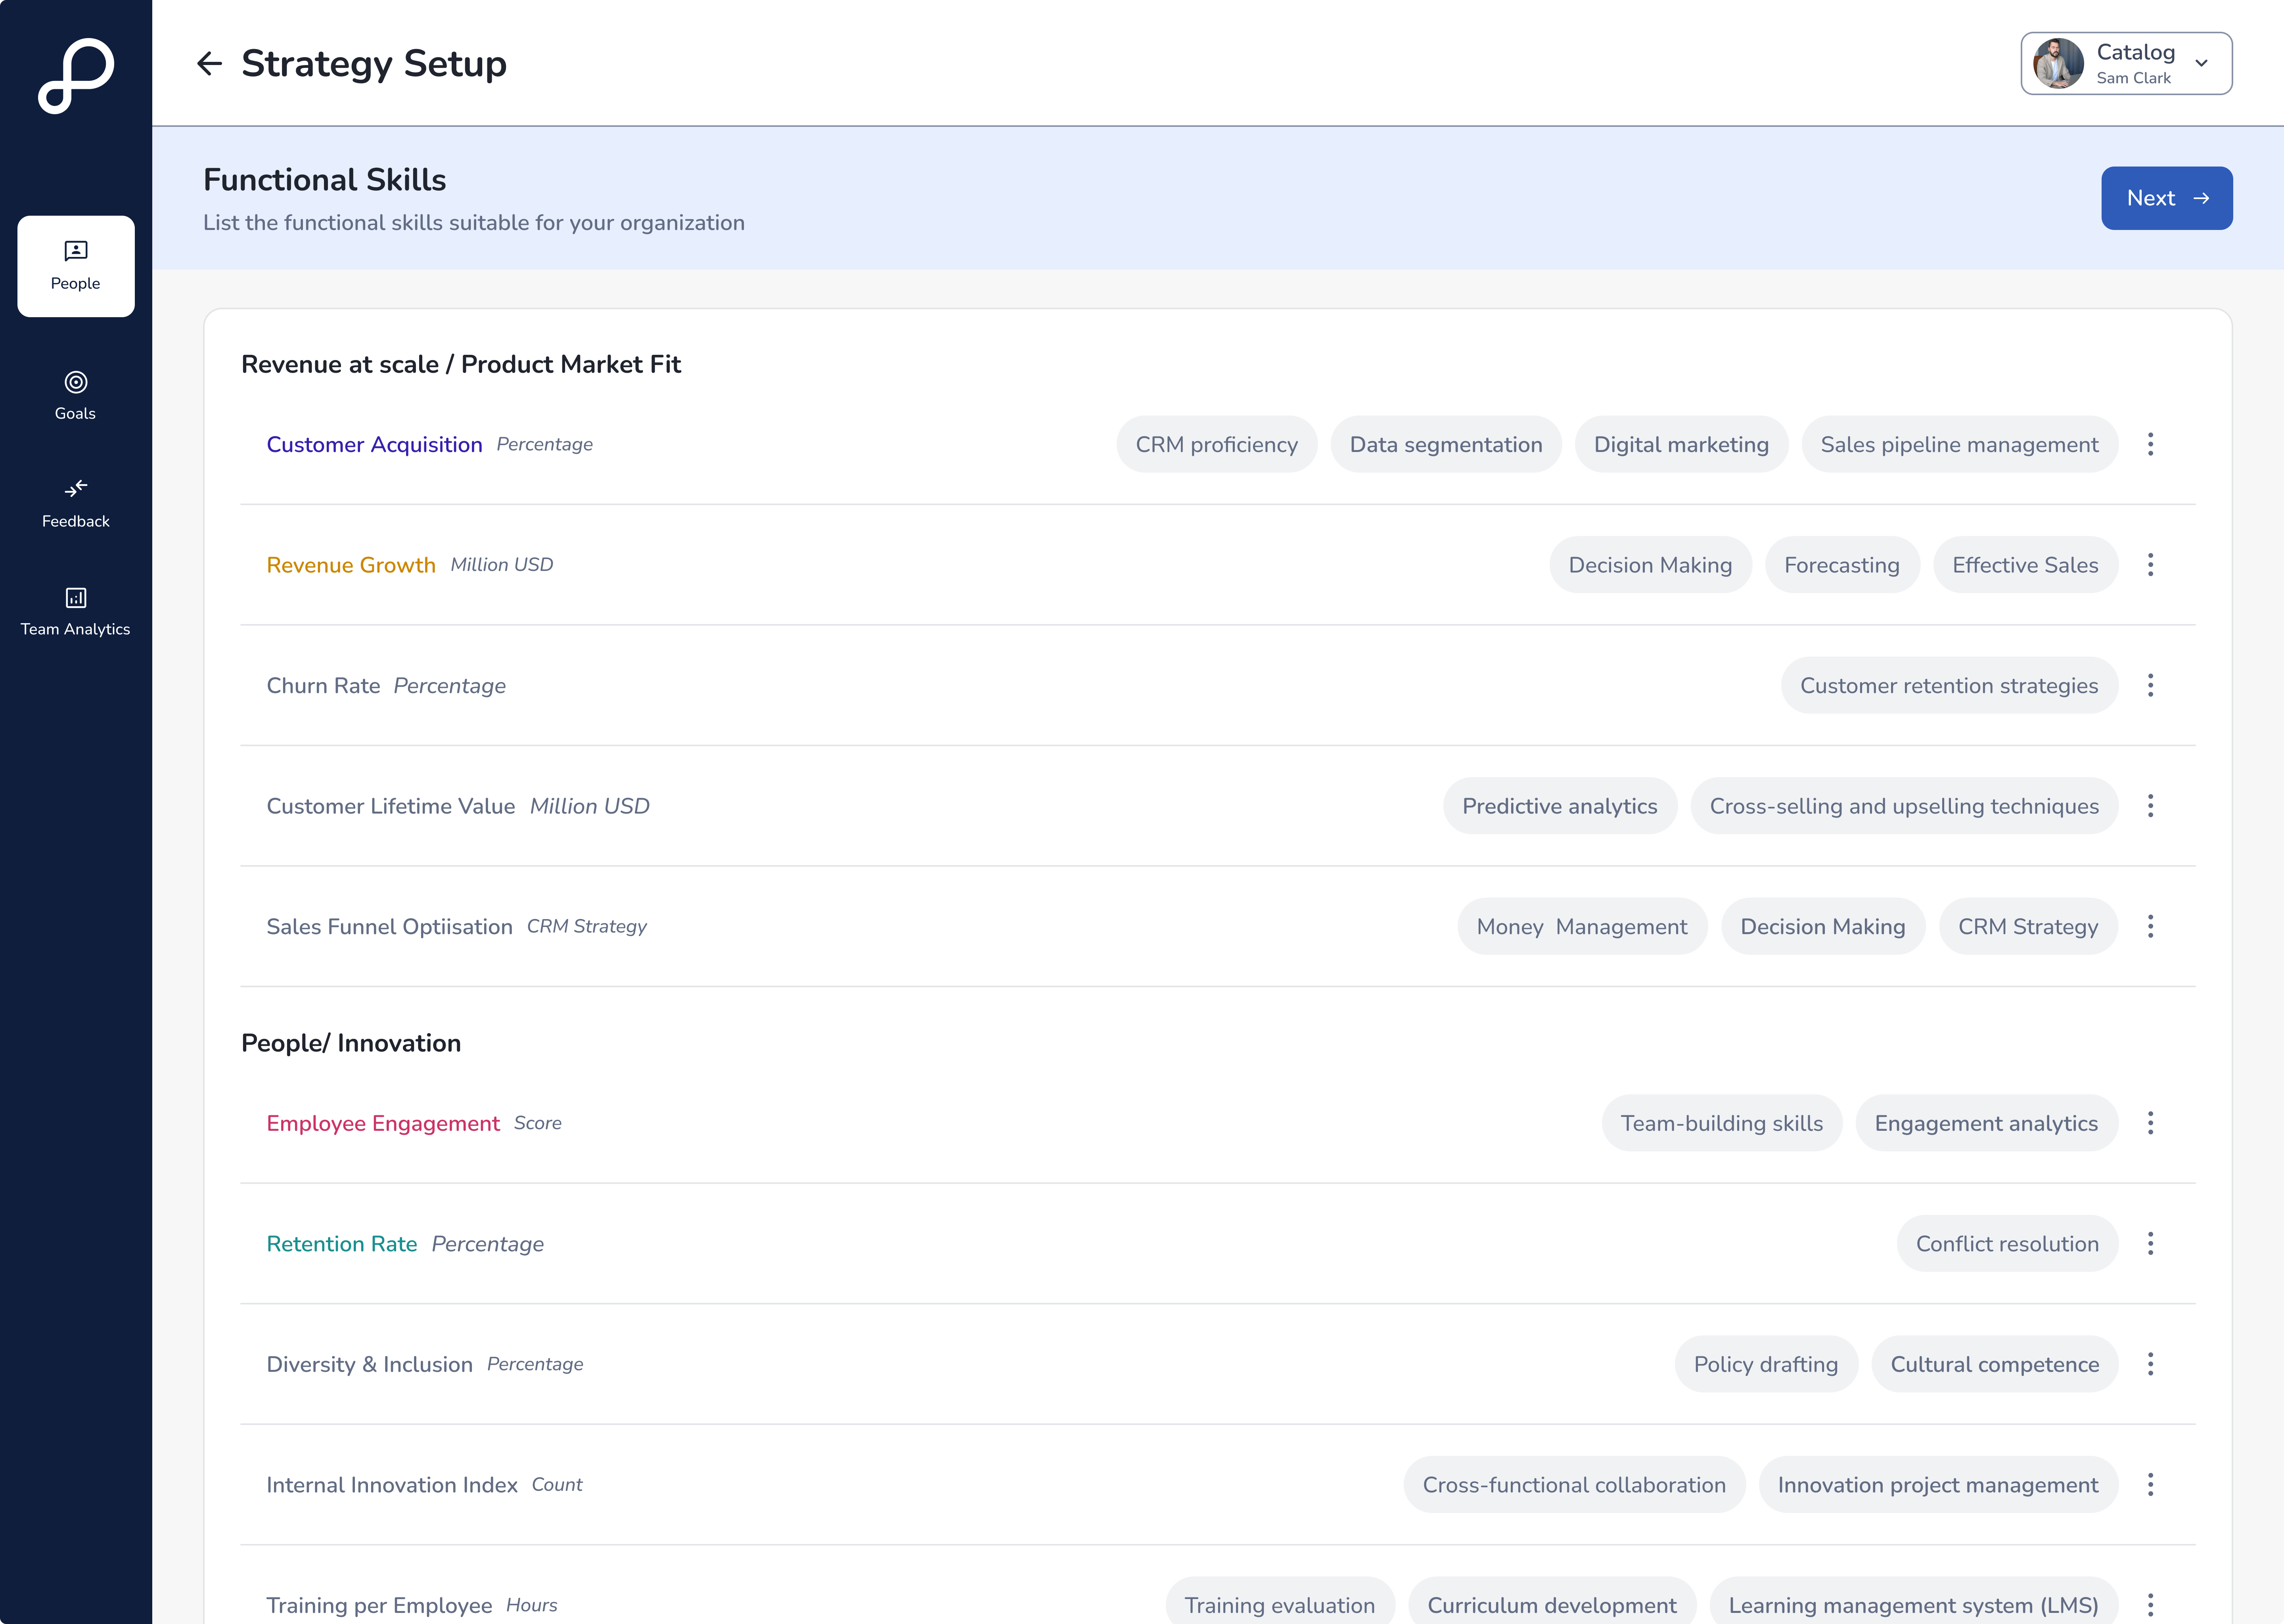Click the infinity logo in the sidebar
This screenshot has height=1624, width=2284.
(x=76, y=76)
